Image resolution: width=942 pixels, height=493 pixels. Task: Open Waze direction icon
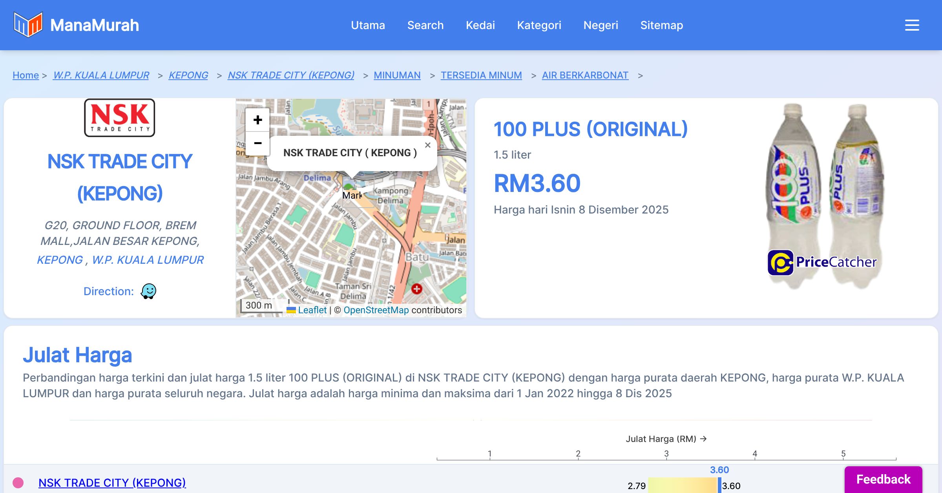(x=148, y=291)
